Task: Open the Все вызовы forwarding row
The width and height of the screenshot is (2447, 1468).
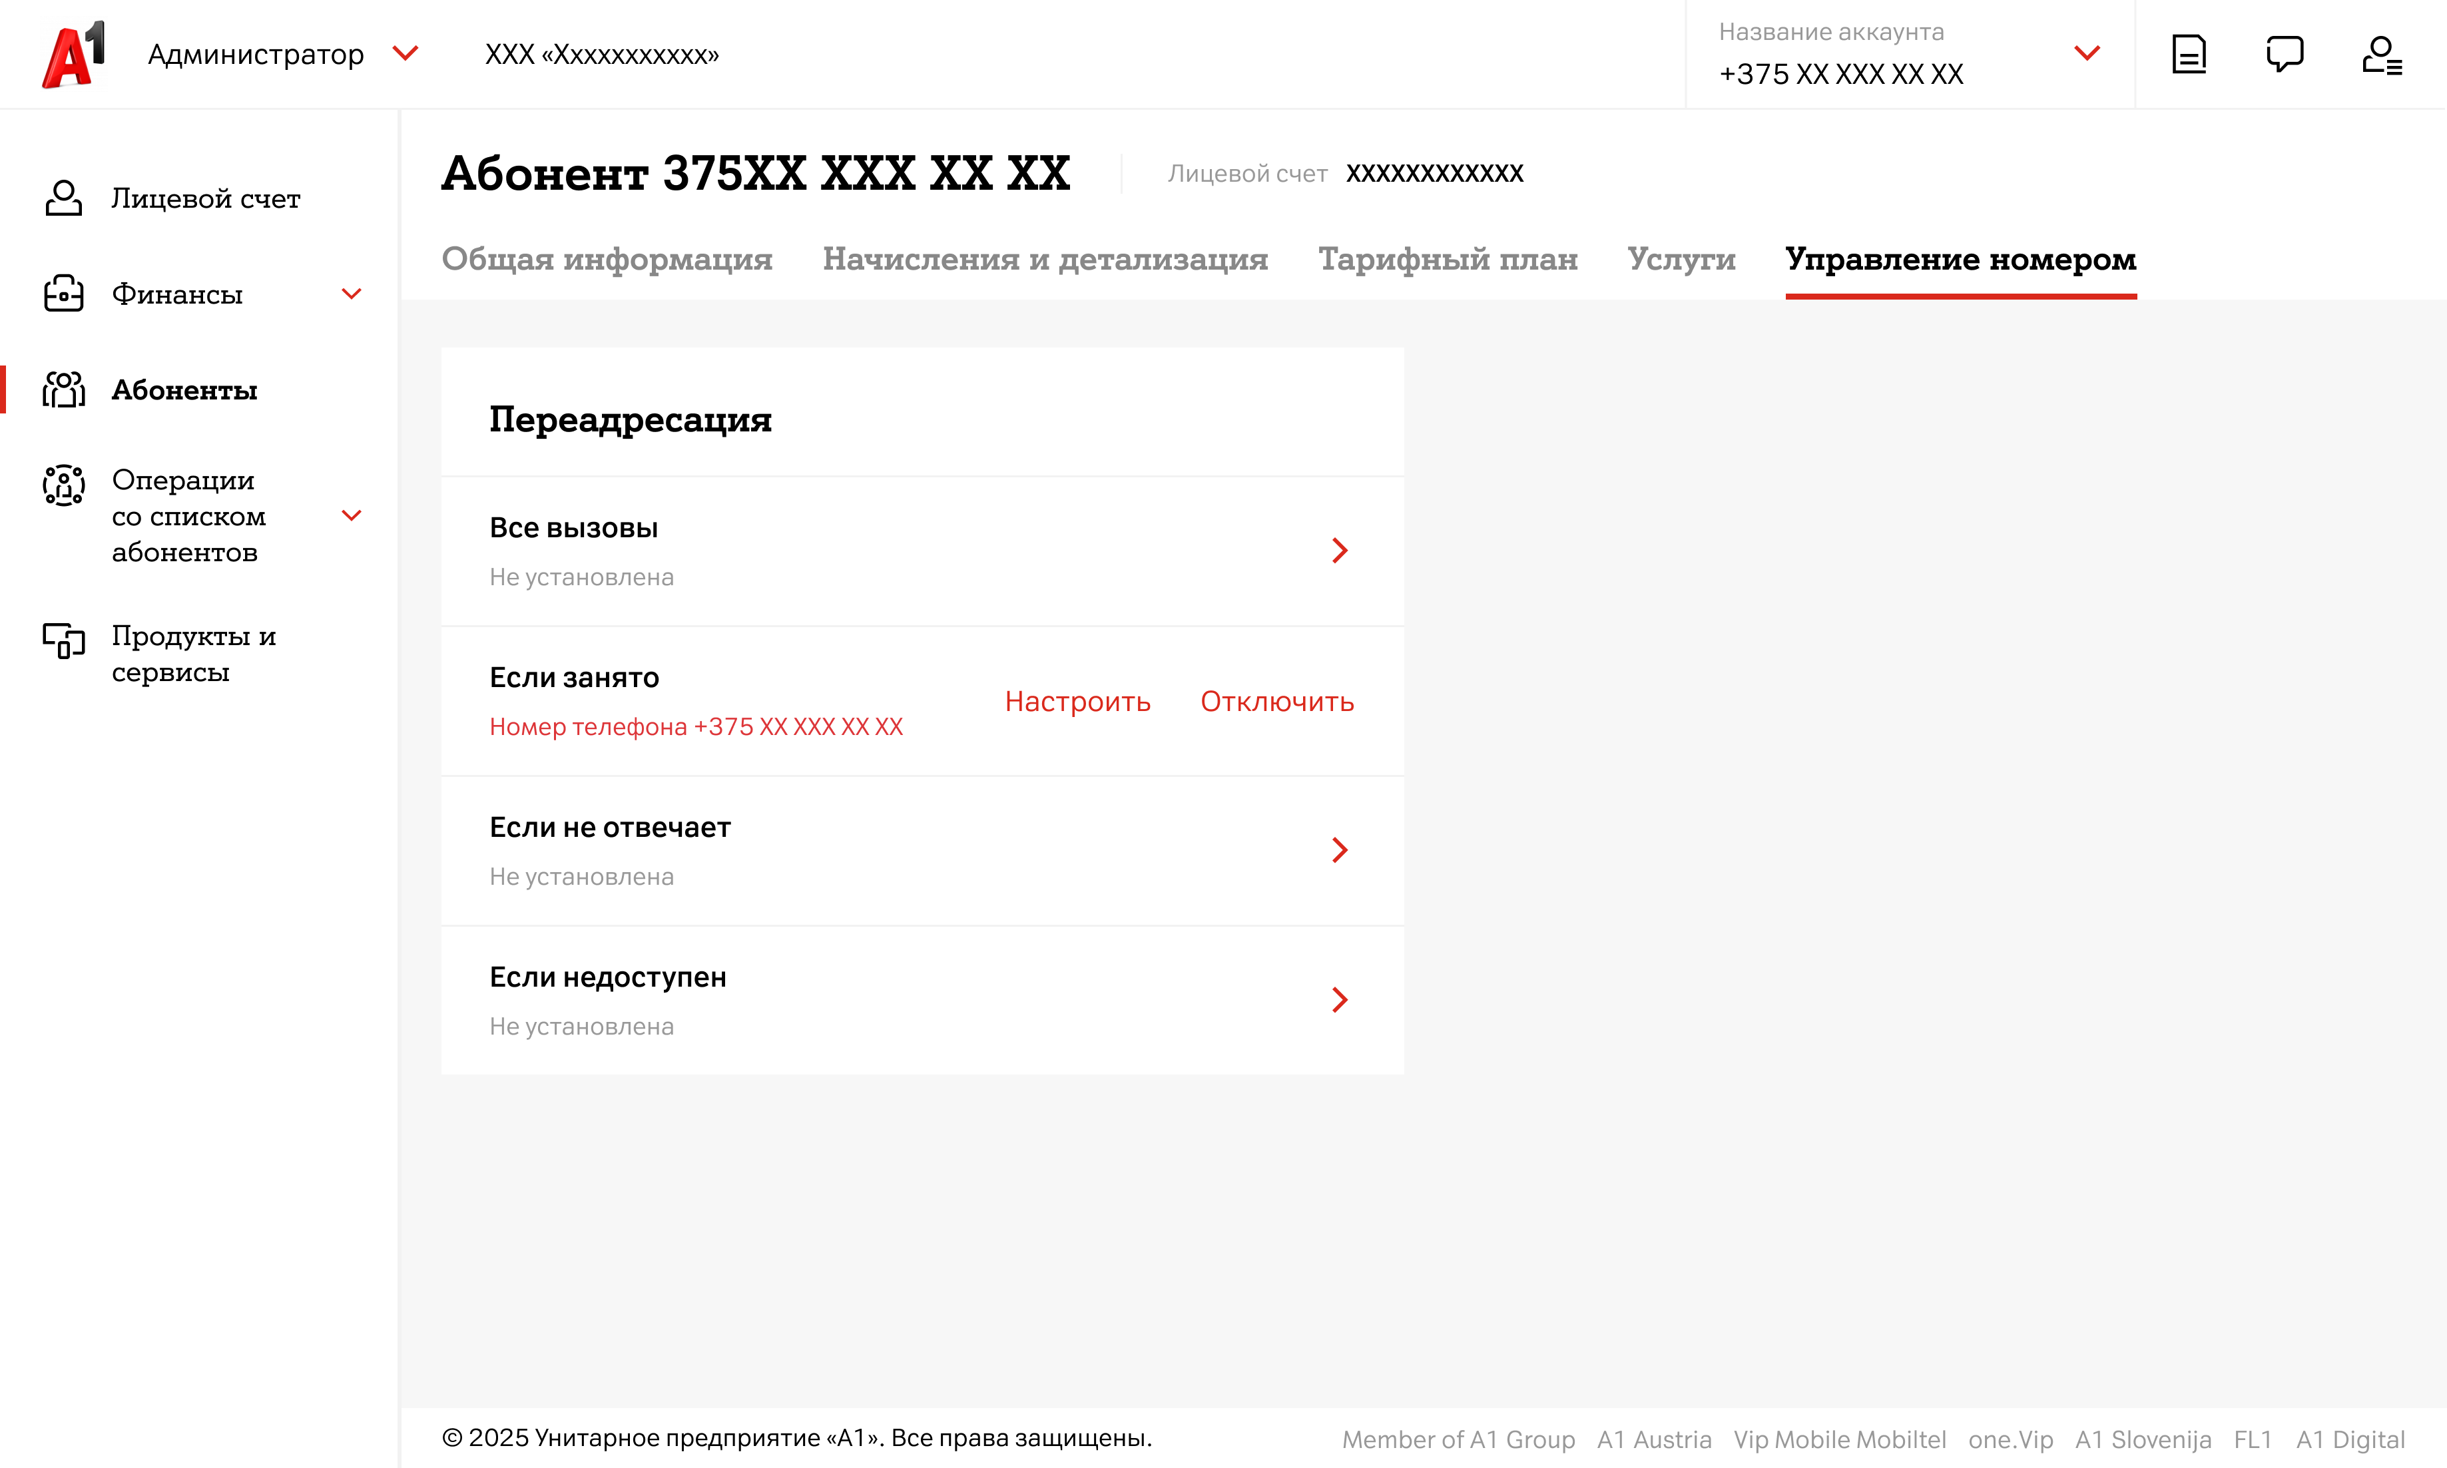Action: pyautogui.click(x=1338, y=551)
